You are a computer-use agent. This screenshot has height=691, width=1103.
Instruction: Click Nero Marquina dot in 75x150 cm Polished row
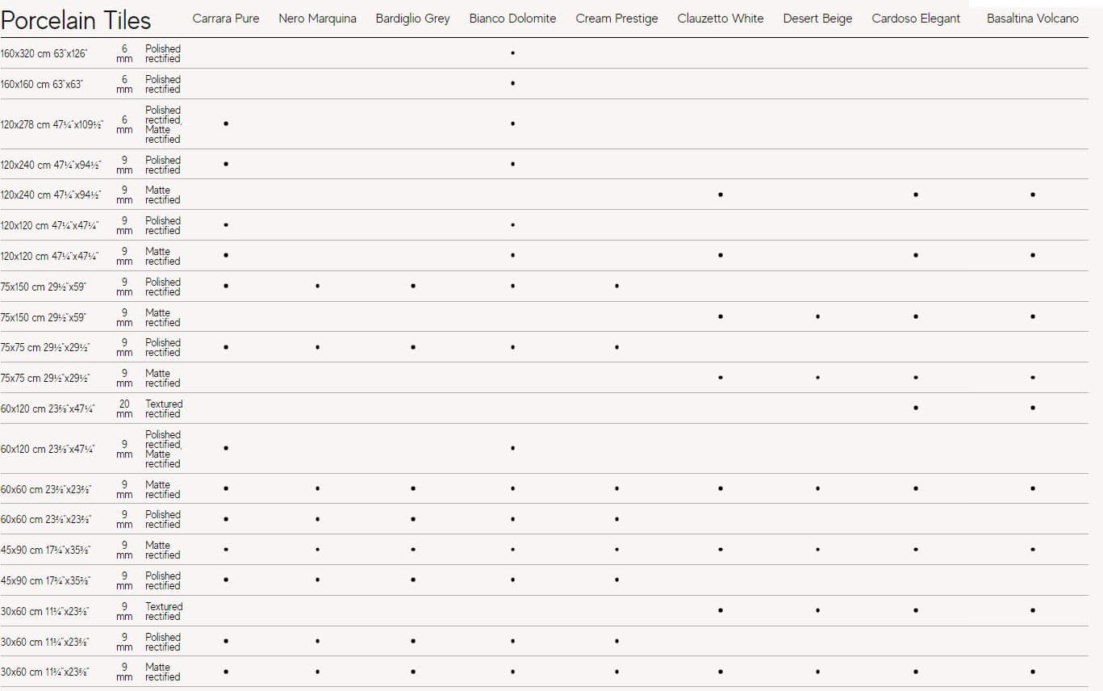pyautogui.click(x=317, y=286)
